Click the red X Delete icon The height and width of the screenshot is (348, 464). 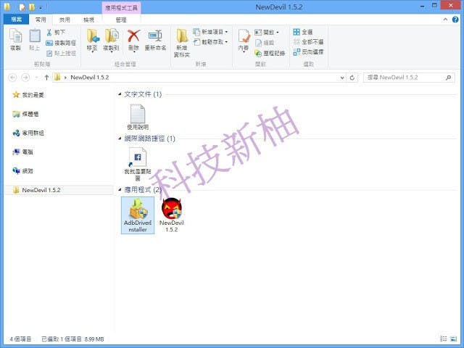(x=133, y=36)
